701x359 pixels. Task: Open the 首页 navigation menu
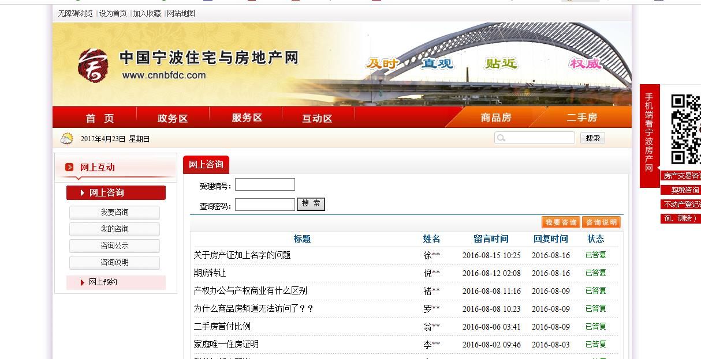click(100, 118)
